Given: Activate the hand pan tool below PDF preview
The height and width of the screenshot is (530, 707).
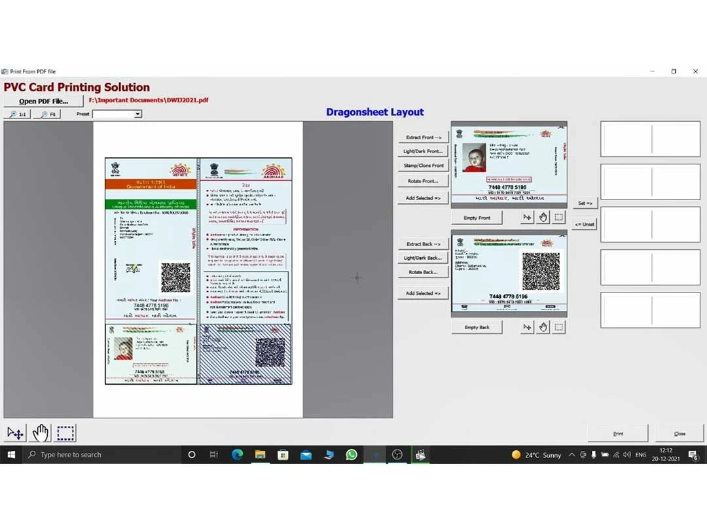Looking at the screenshot, I should tap(41, 433).
